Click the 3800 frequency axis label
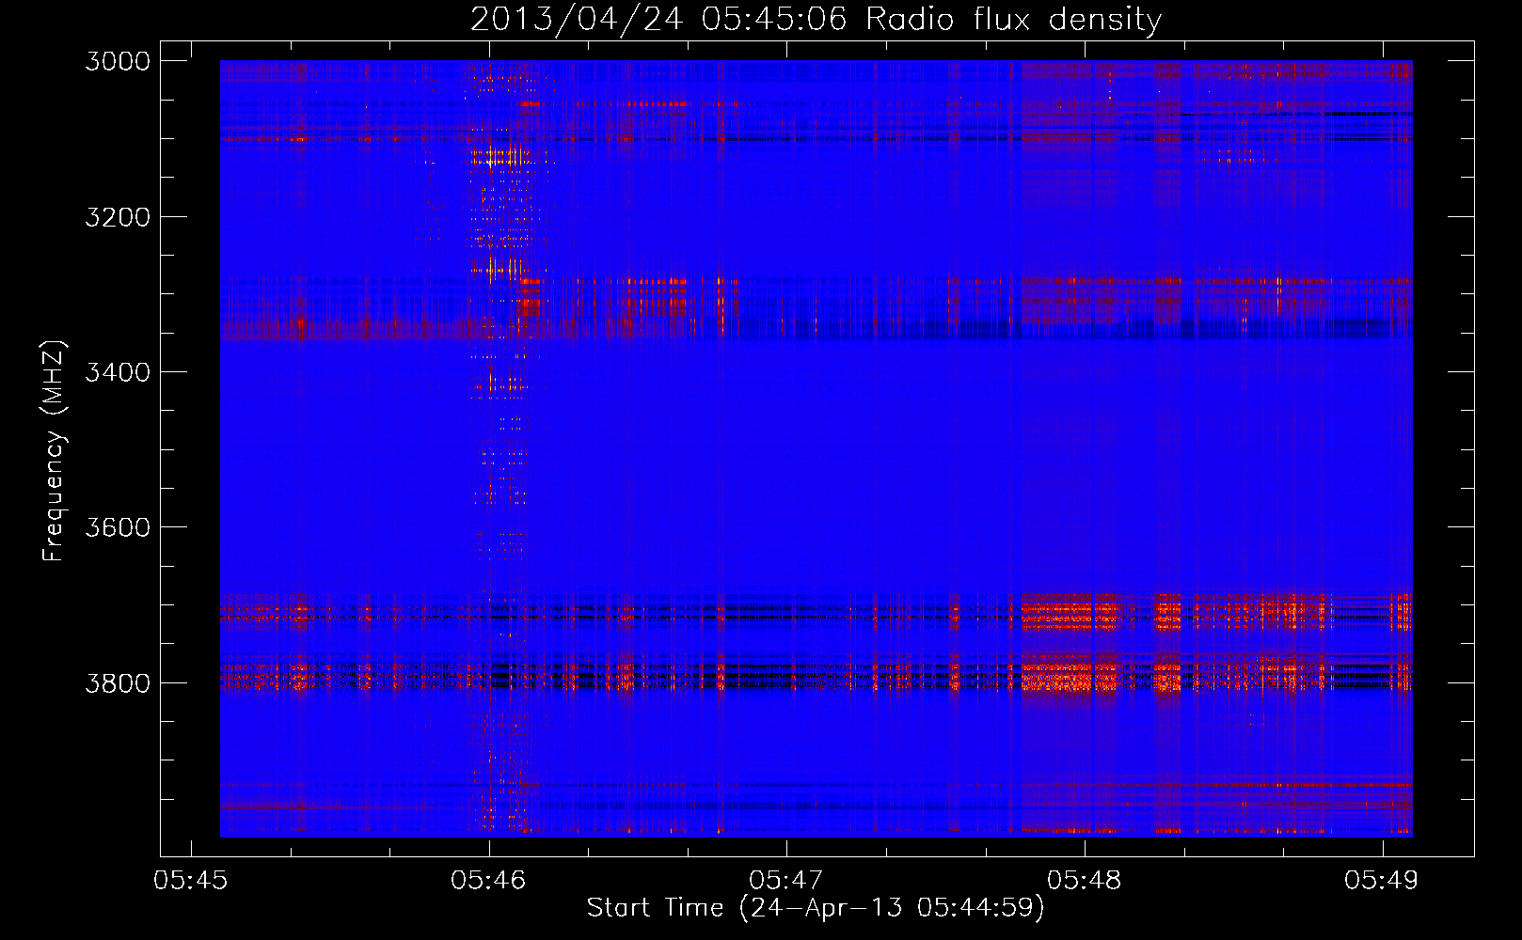 point(118,682)
